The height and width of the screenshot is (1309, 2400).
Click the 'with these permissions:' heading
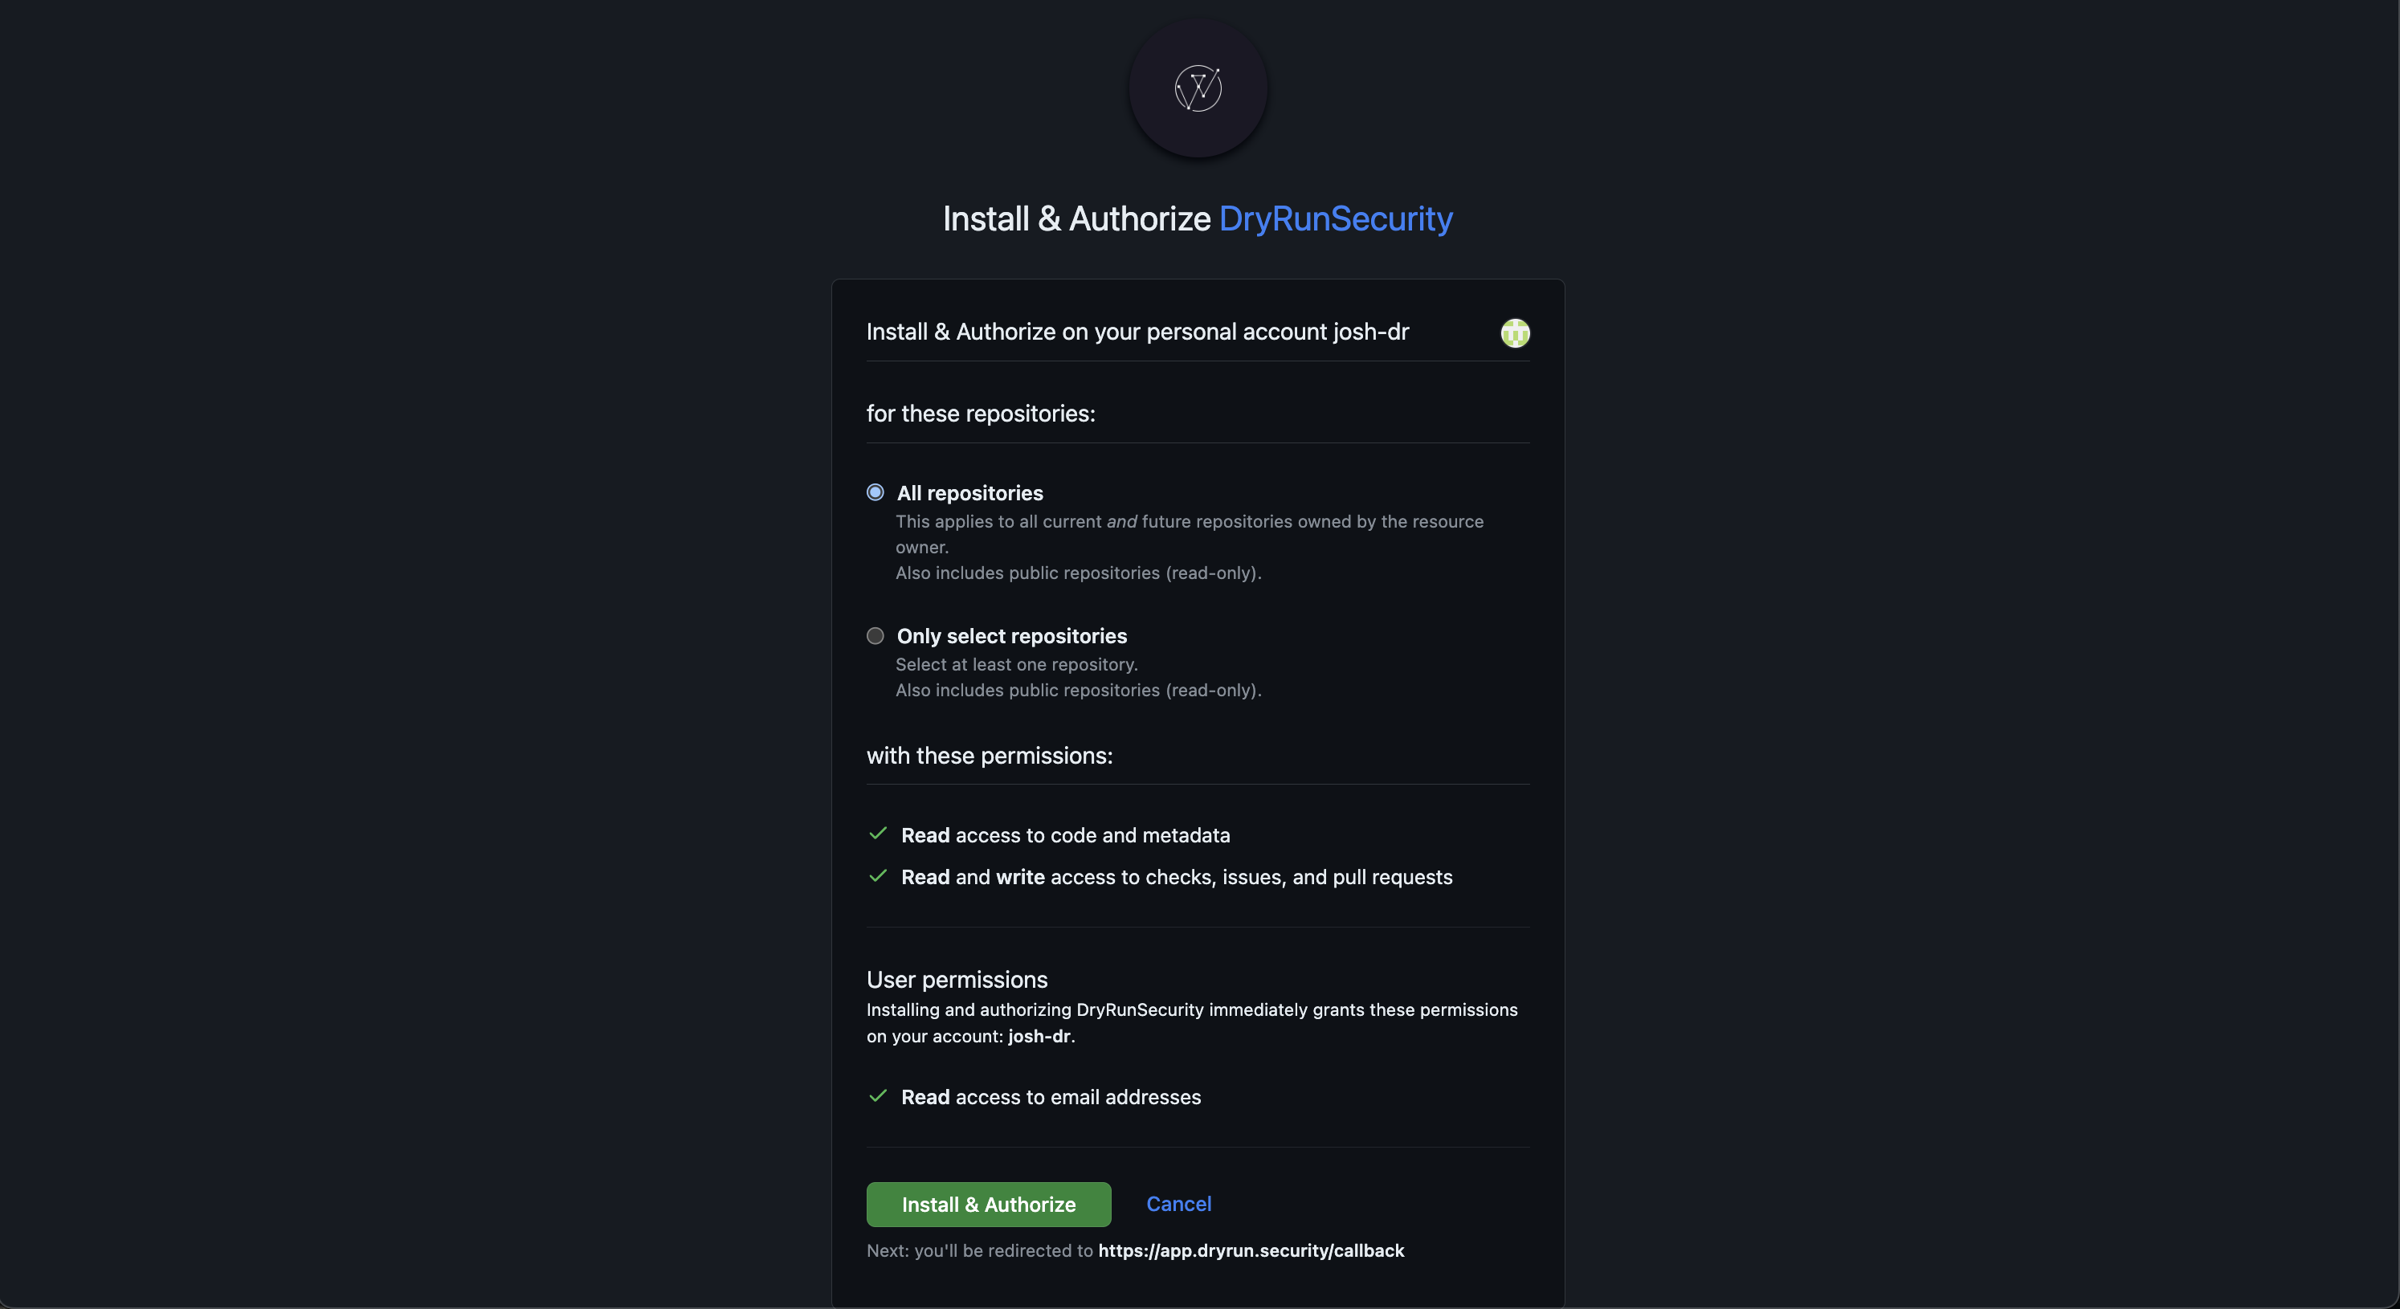pos(990,756)
